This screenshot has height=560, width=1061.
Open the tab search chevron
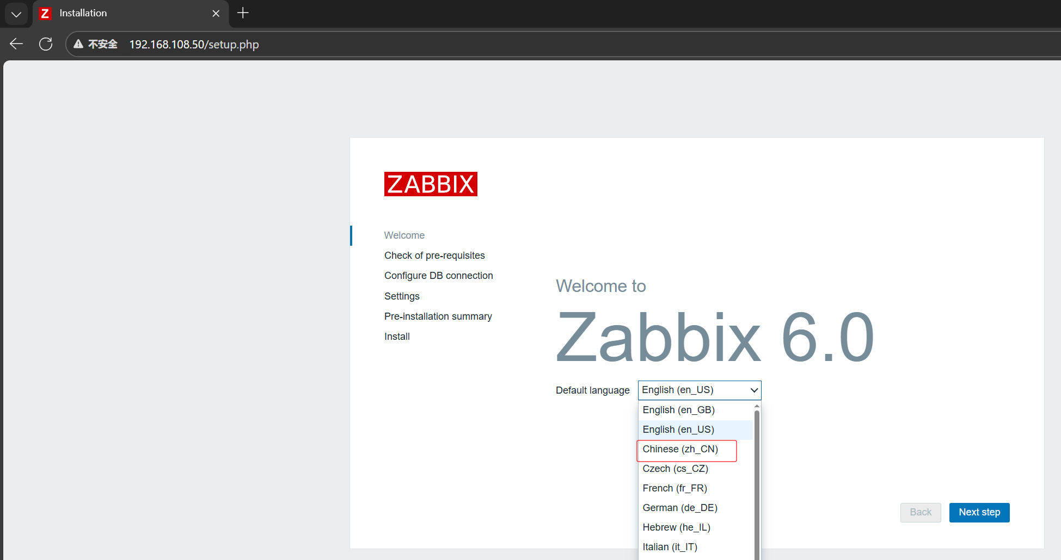tap(16, 14)
